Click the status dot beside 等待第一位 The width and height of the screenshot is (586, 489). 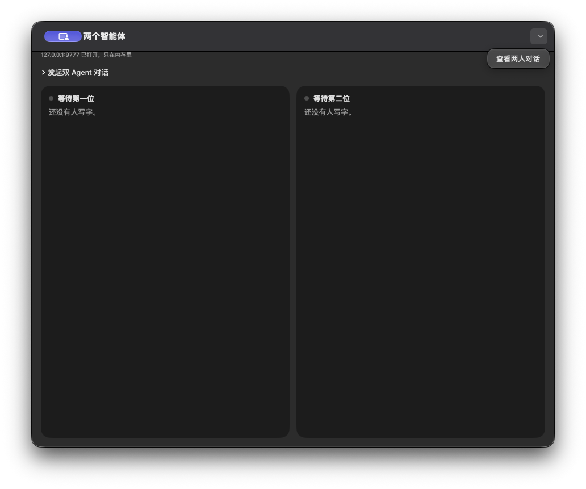[x=51, y=98]
